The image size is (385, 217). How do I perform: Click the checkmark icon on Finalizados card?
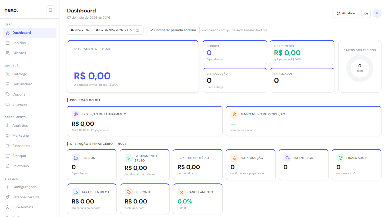coord(340,158)
